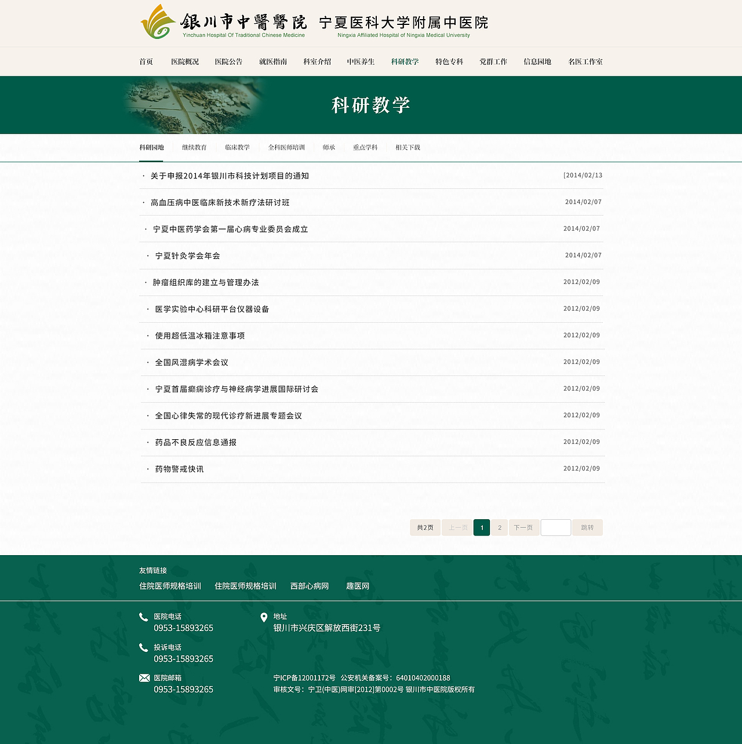Open the 名医工作室 navigation item
Image resolution: width=742 pixels, height=744 pixels.
point(587,61)
